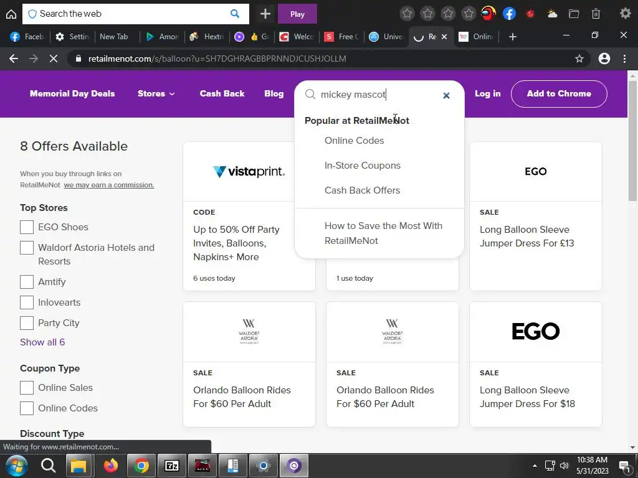
Task: Show hidden tray icons arrow
Action: pos(535,466)
